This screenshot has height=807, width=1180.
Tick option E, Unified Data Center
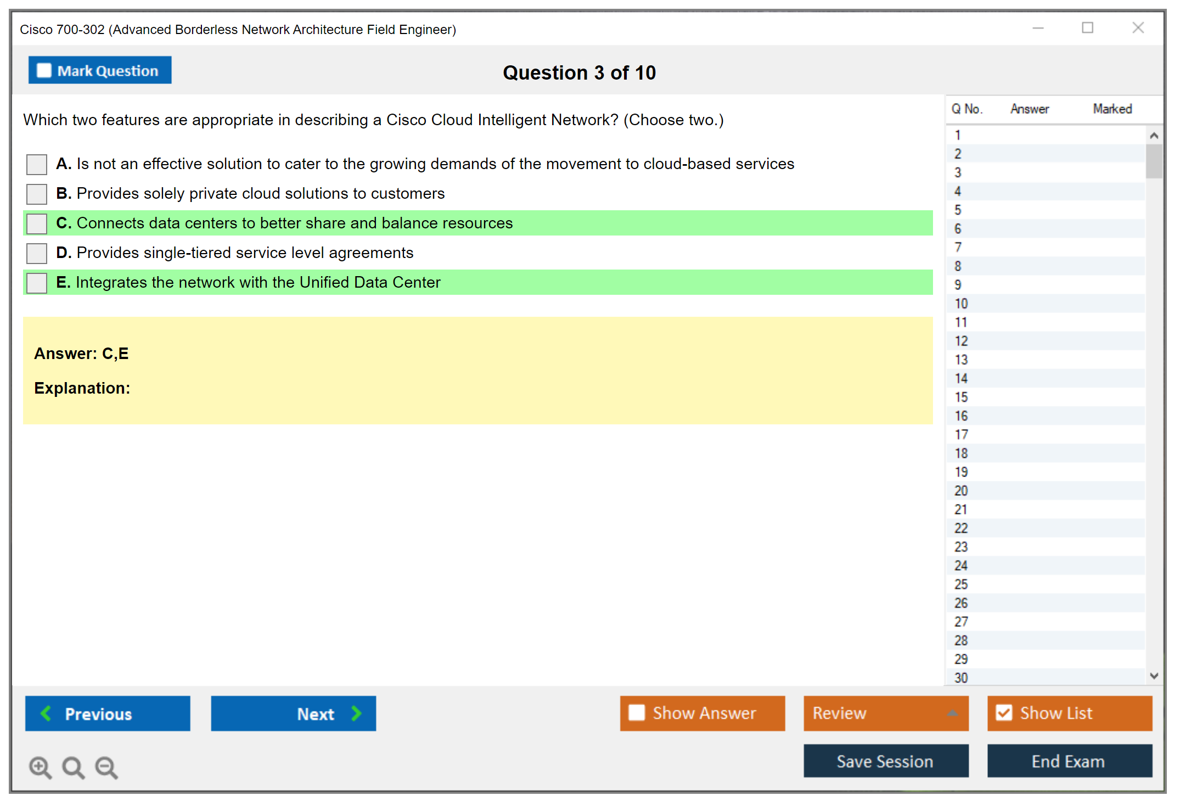tap(37, 283)
